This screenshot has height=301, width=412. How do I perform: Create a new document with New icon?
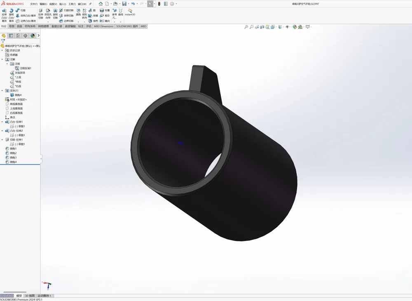107,4
